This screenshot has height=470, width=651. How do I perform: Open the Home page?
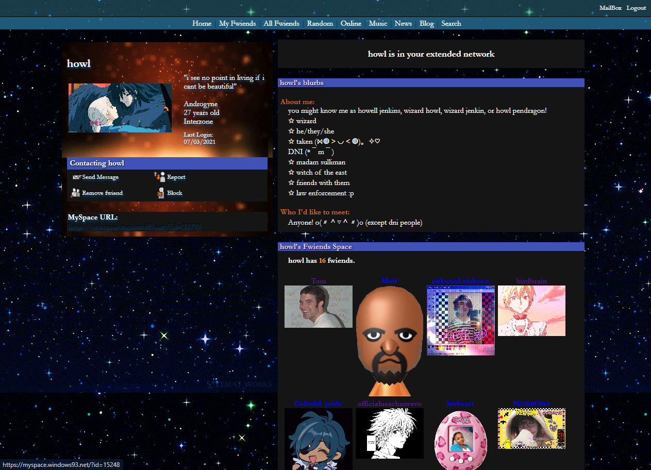[x=202, y=24]
